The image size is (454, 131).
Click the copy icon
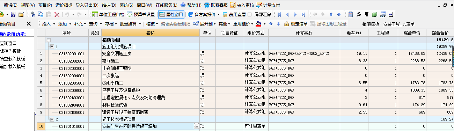pos(41,14)
